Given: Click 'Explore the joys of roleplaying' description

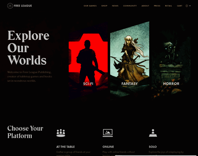Looking at the screenshot, I should [x=166, y=153].
